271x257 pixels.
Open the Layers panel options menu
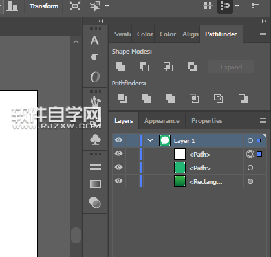263,121
